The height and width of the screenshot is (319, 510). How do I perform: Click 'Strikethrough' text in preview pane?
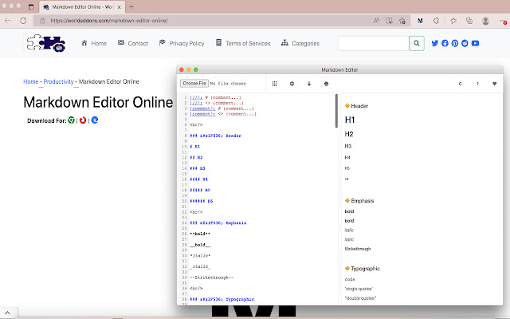[358, 249]
